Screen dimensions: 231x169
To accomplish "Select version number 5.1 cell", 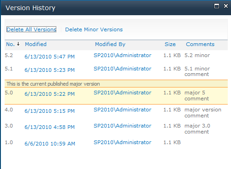I will pyautogui.click(x=9, y=69).
